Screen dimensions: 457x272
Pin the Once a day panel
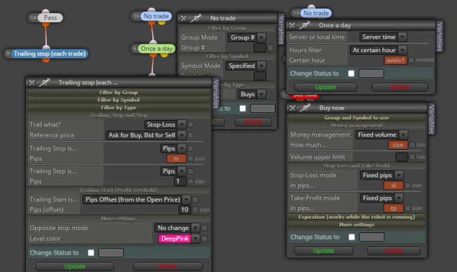coord(304,25)
